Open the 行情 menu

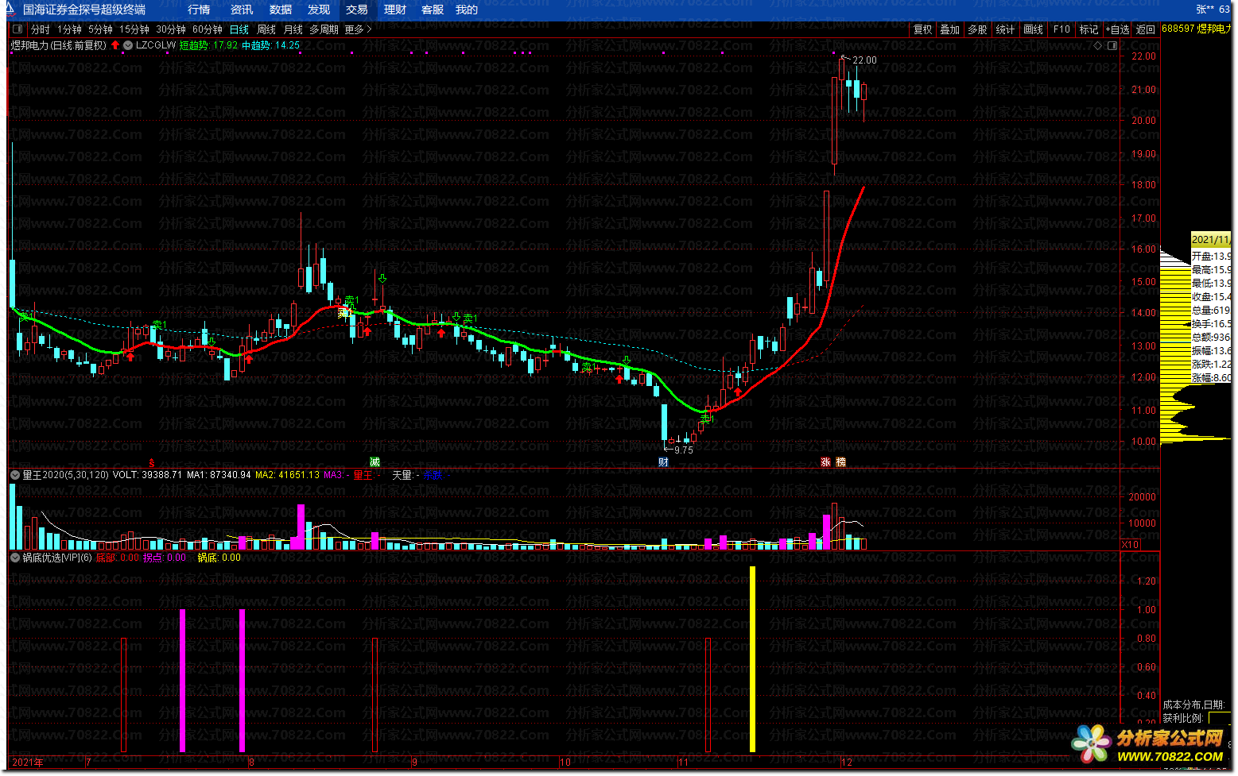coord(200,10)
